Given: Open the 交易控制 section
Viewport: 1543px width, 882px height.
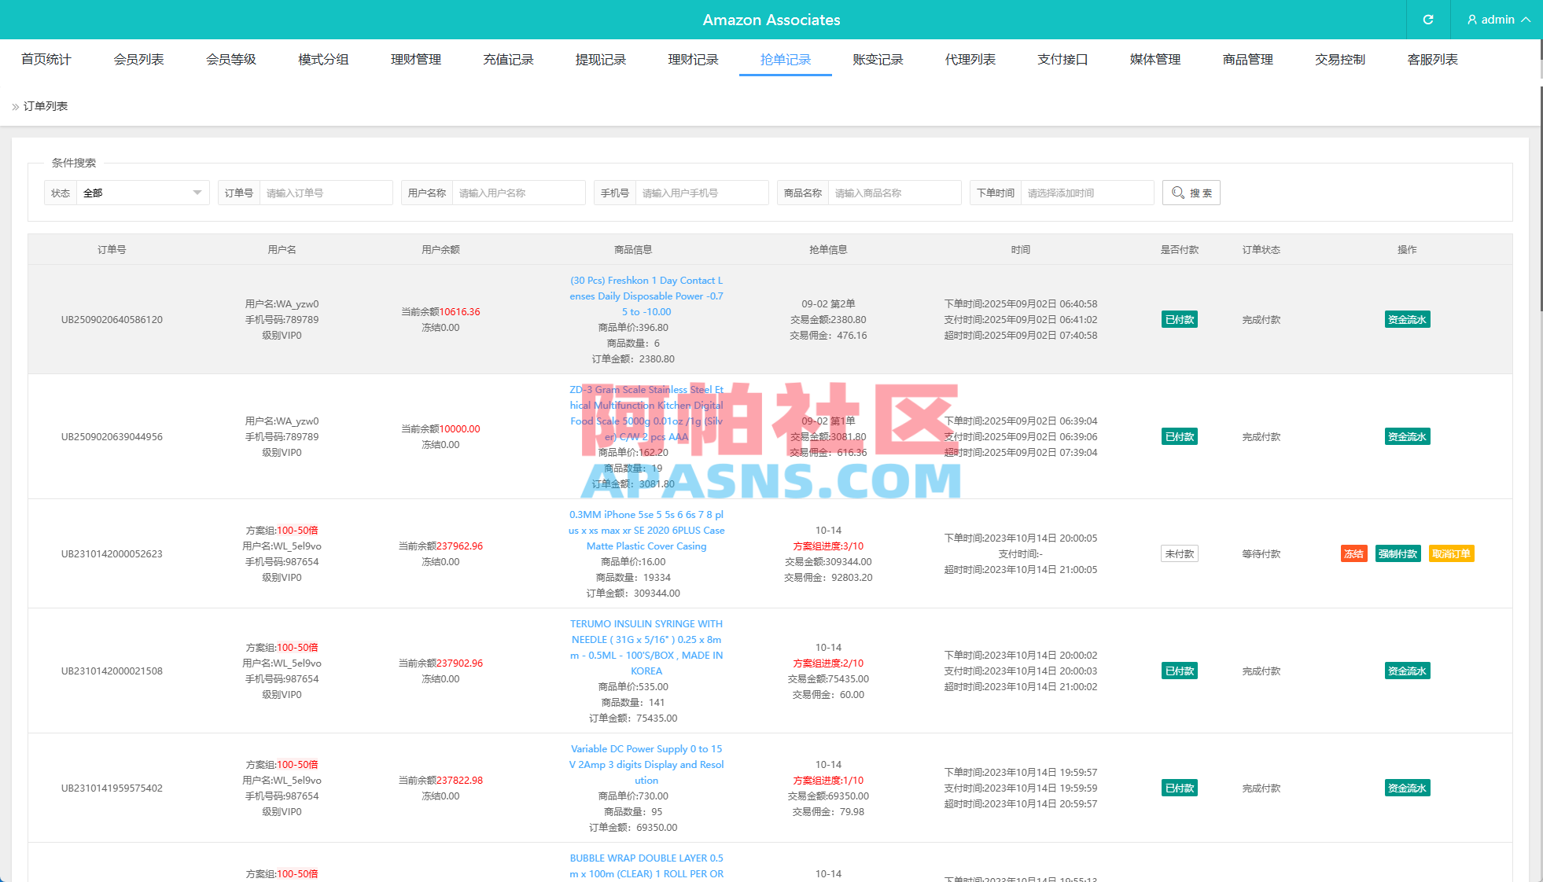Looking at the screenshot, I should tap(1340, 59).
